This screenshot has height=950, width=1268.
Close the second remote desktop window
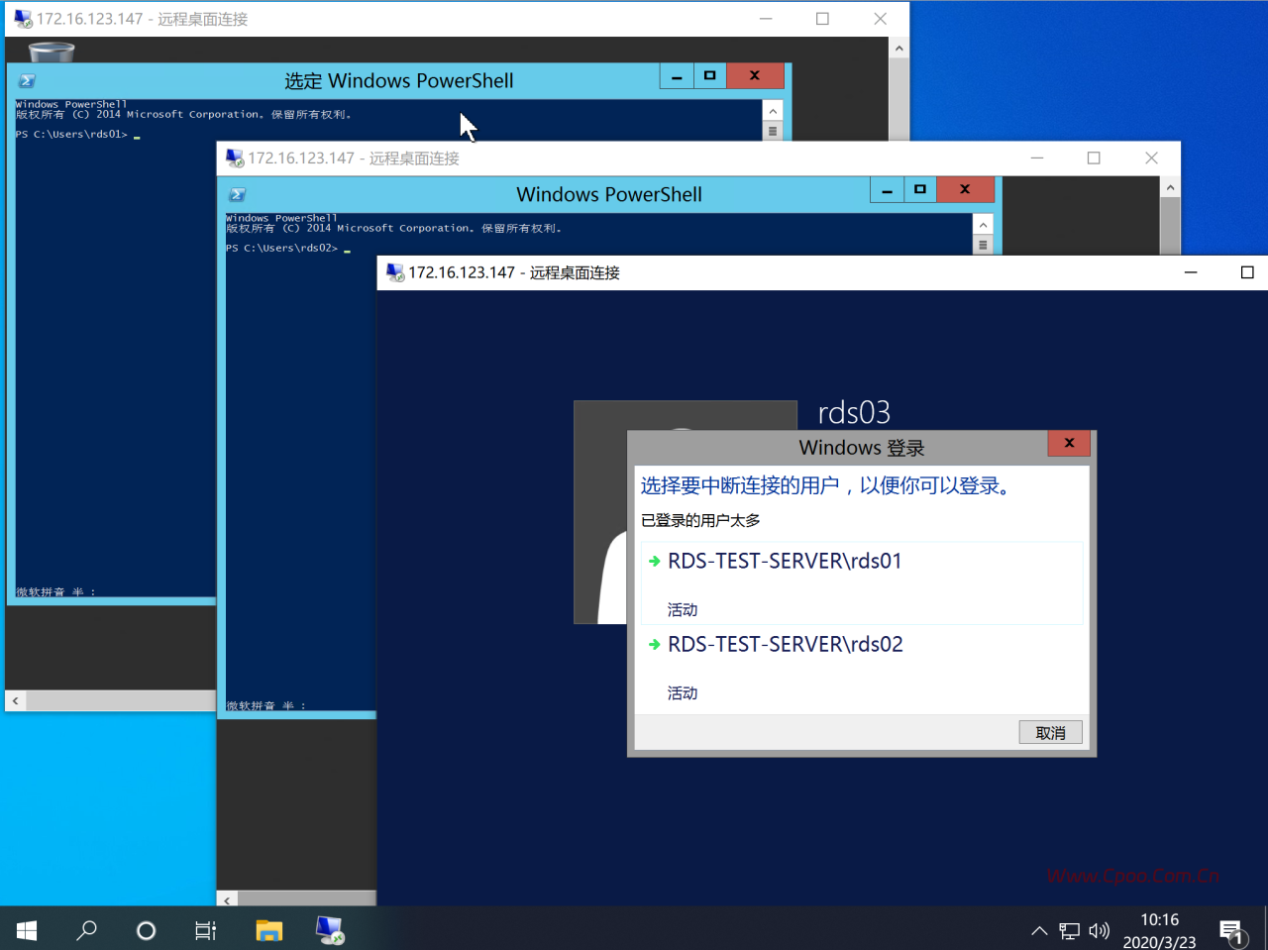coord(1151,158)
